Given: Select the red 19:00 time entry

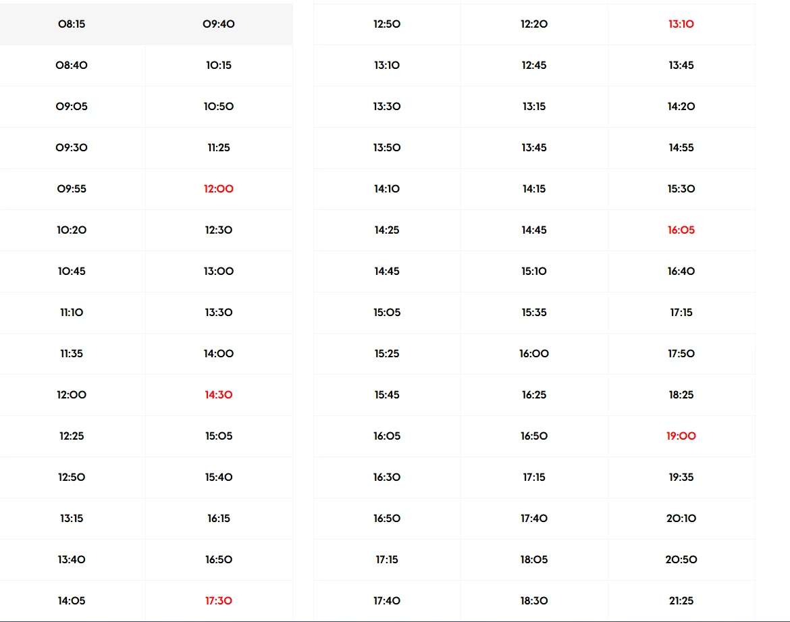Looking at the screenshot, I should click(x=681, y=436).
